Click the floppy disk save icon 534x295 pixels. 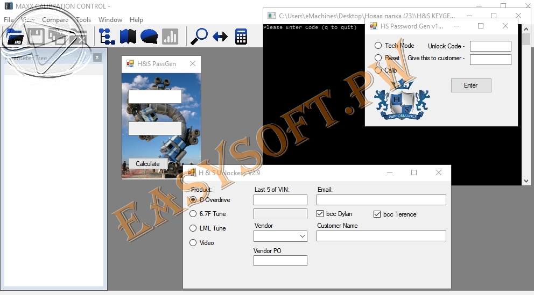click(36, 37)
